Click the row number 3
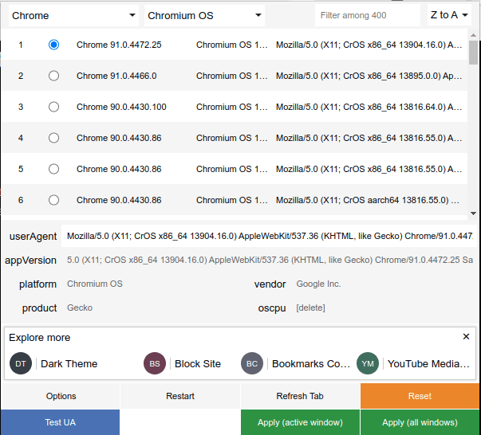This screenshot has height=435, width=481. (x=21, y=107)
